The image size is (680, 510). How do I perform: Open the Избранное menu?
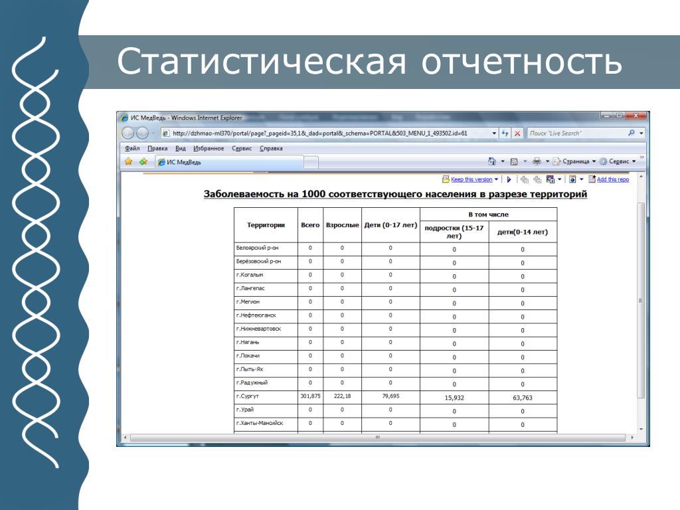point(209,148)
